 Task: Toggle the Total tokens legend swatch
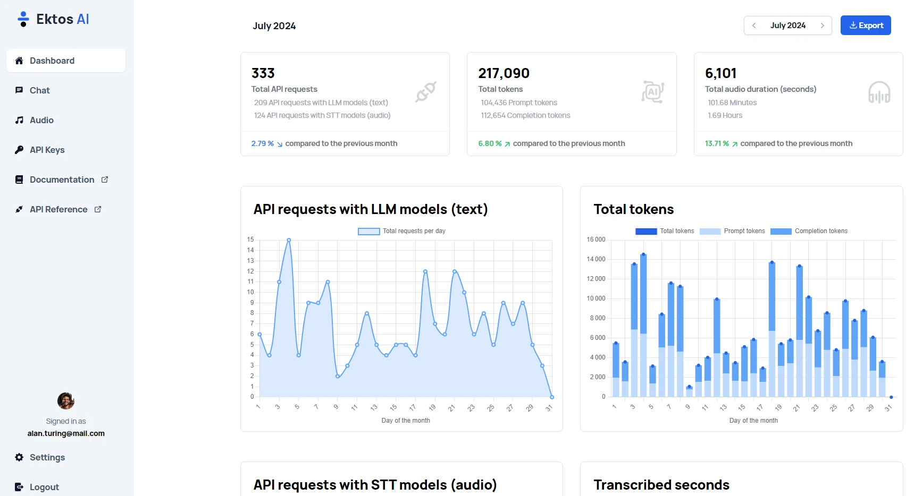pyautogui.click(x=646, y=231)
